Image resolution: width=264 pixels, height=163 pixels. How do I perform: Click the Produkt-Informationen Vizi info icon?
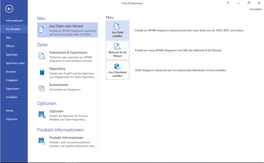click(42, 141)
